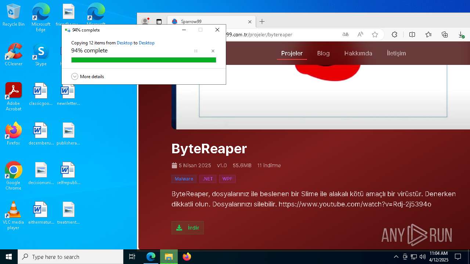This screenshot has width=470, height=264.
Task: Click the WPF tag
Action: tap(227, 179)
